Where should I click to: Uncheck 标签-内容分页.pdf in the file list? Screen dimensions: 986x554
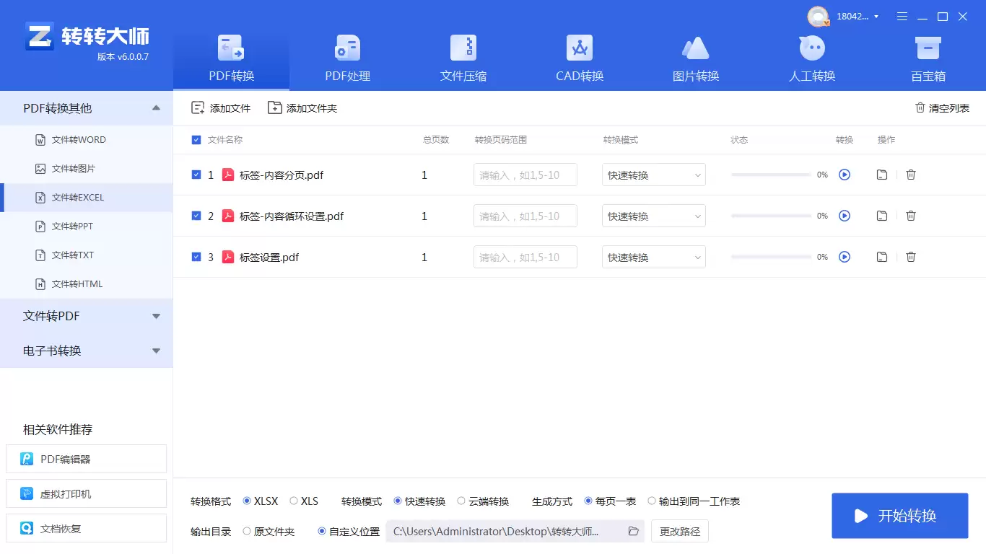pyautogui.click(x=196, y=175)
